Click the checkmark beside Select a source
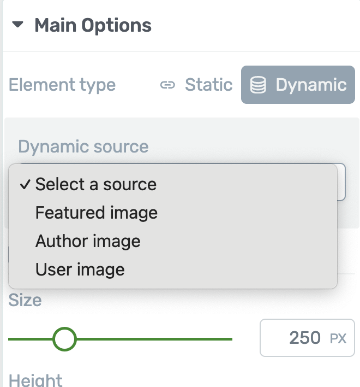 [x=25, y=185]
